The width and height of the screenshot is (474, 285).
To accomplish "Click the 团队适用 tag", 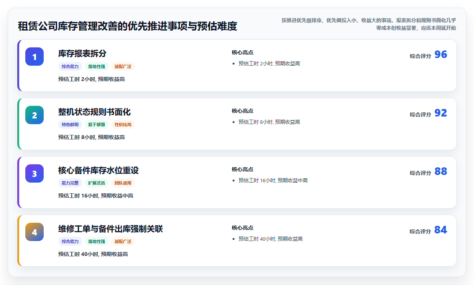I will (123, 183).
